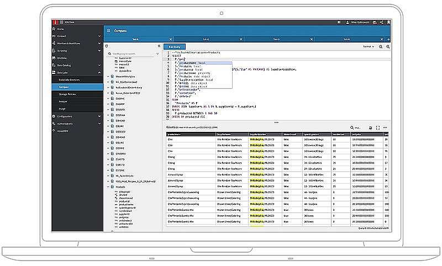Screen dimensions: 442x266
Task: Pick 'productname local' autocomplete suggestion
Action: click(x=206, y=63)
